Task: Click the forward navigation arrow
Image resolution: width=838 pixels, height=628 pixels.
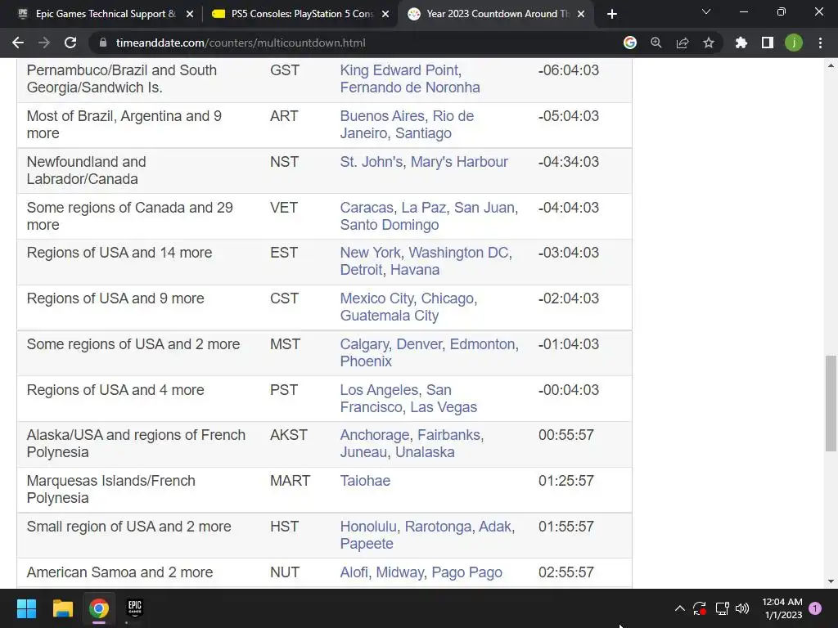Action: coord(44,43)
